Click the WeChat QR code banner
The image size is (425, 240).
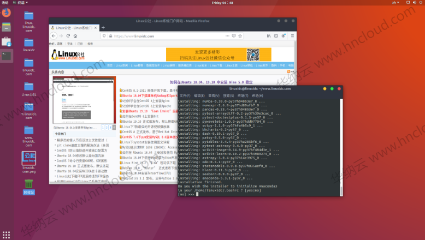tap(219, 55)
